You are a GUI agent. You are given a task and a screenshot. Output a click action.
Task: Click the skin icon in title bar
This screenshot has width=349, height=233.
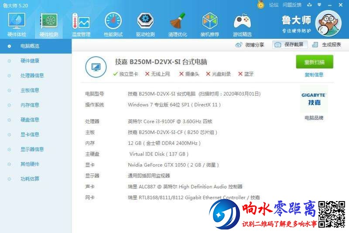309,5
